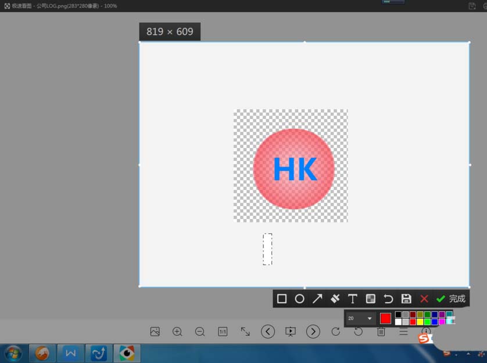The height and width of the screenshot is (363, 487).
Task: Open the blue bird taskbar app
Action: 99,353
